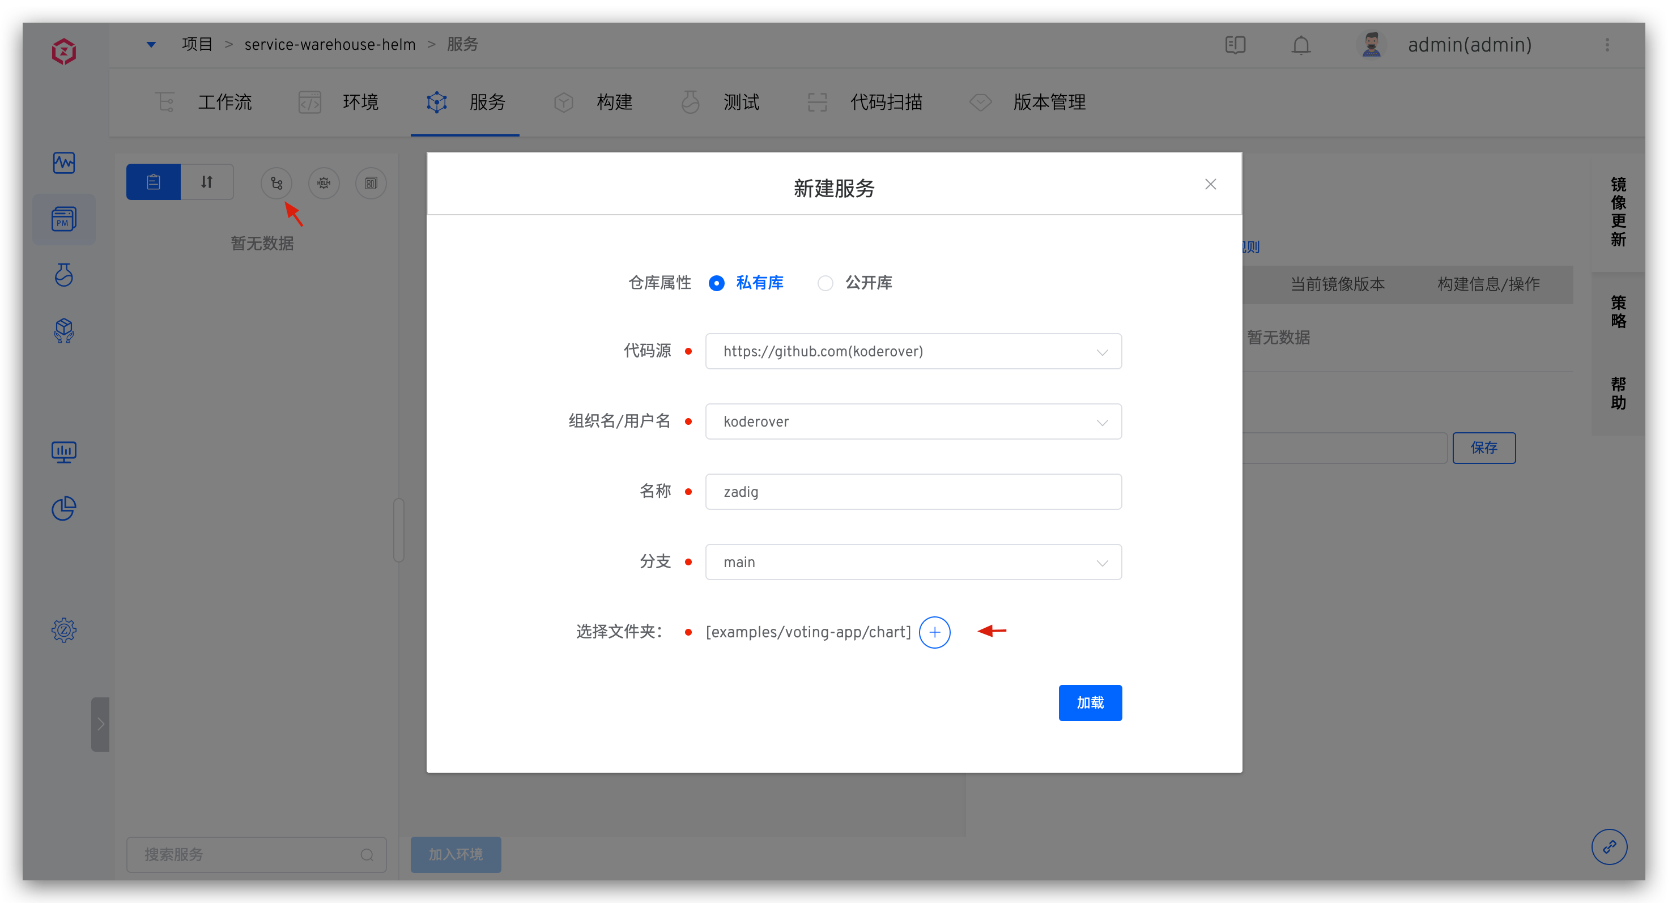Click the panel resize handle beside service list
The height and width of the screenshot is (903, 1668).
398,530
